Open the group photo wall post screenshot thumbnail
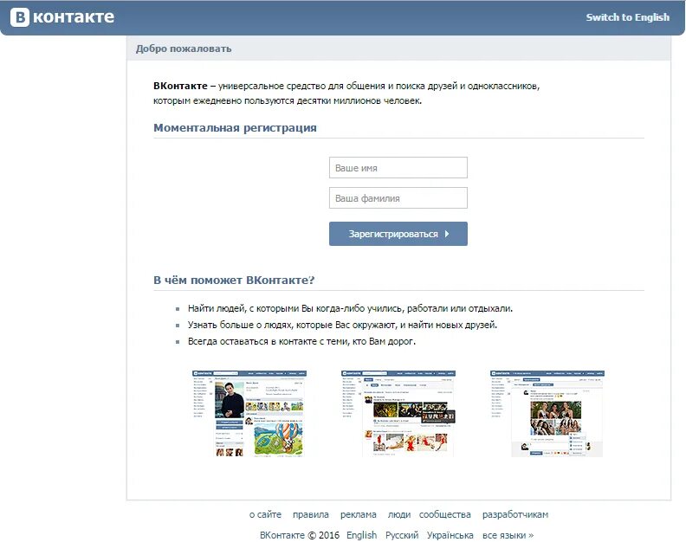Screen dimensions: 686x542 click(547, 413)
